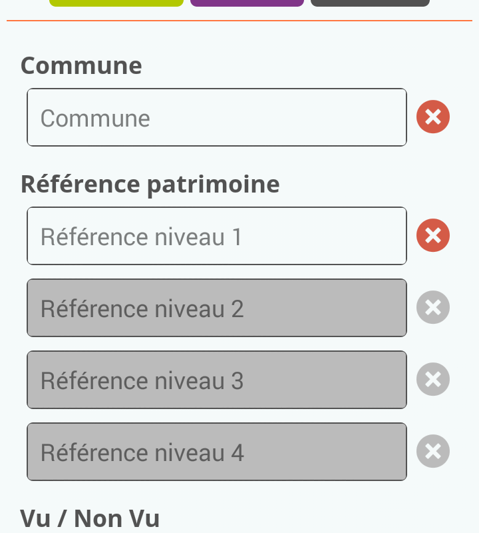Tap the purple button at the top

[x=247, y=3]
